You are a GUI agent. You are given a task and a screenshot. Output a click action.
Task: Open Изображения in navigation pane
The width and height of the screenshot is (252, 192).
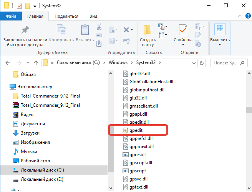[31, 142]
